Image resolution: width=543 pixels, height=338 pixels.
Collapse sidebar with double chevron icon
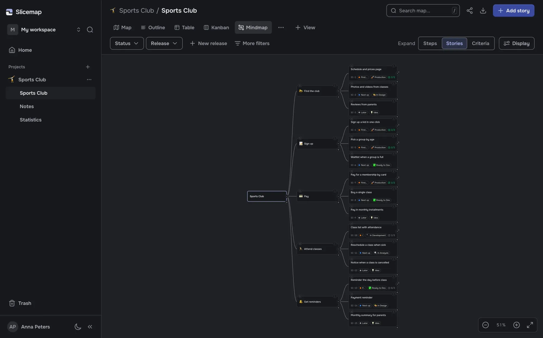pyautogui.click(x=90, y=327)
